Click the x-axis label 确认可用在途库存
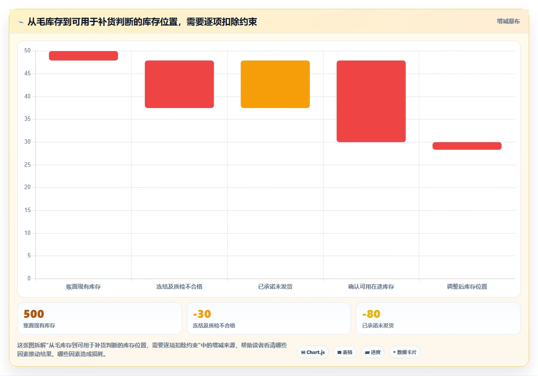The width and height of the screenshot is (538, 376). pos(371,287)
